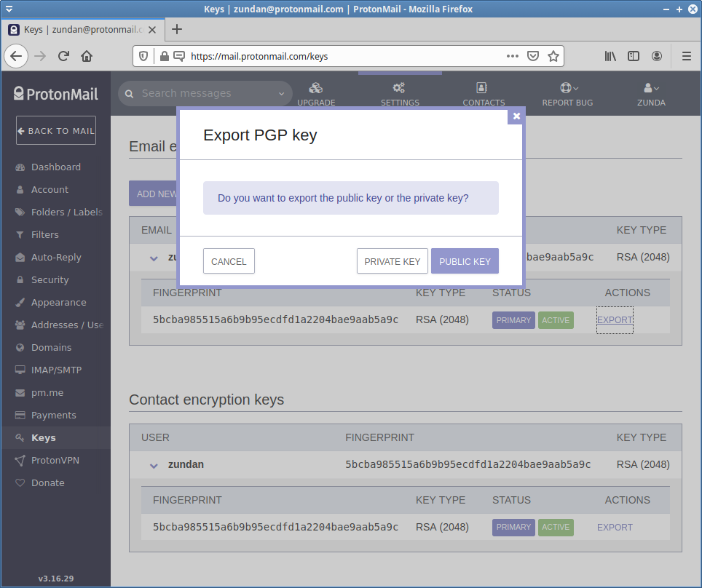Toggle the browser sidebar view
Image resolution: width=702 pixels, height=588 pixels.
click(x=634, y=56)
